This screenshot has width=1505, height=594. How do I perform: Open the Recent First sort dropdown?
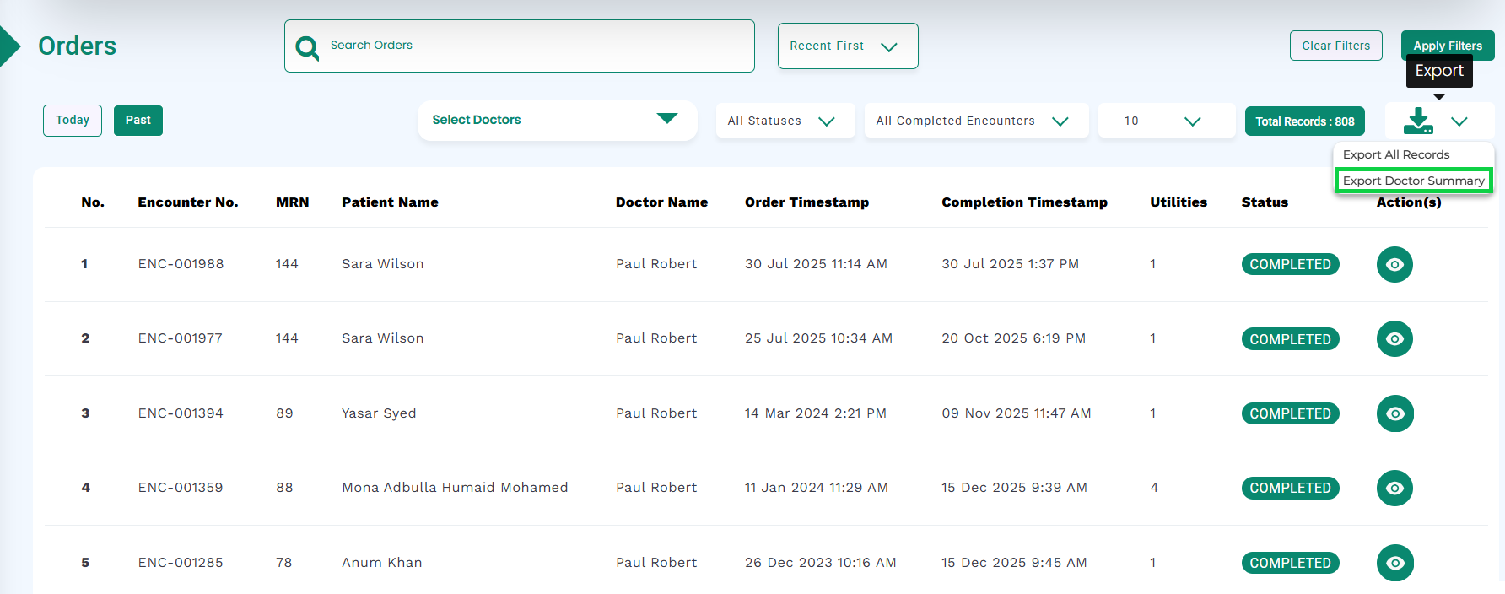coord(847,46)
